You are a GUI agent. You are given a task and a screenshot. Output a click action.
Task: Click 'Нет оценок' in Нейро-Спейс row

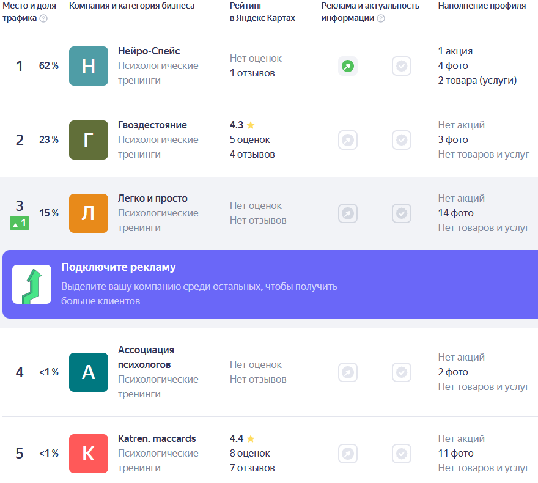(256, 59)
